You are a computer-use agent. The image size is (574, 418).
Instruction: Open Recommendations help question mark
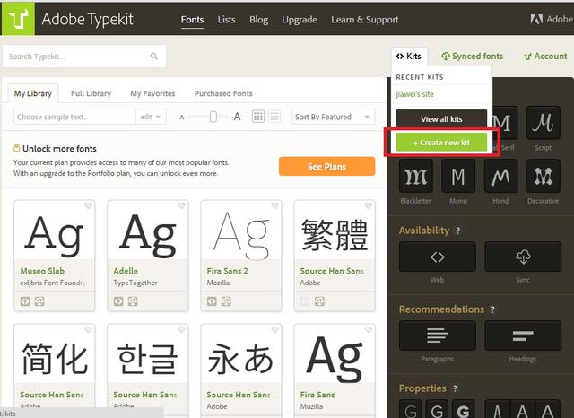[x=492, y=309]
